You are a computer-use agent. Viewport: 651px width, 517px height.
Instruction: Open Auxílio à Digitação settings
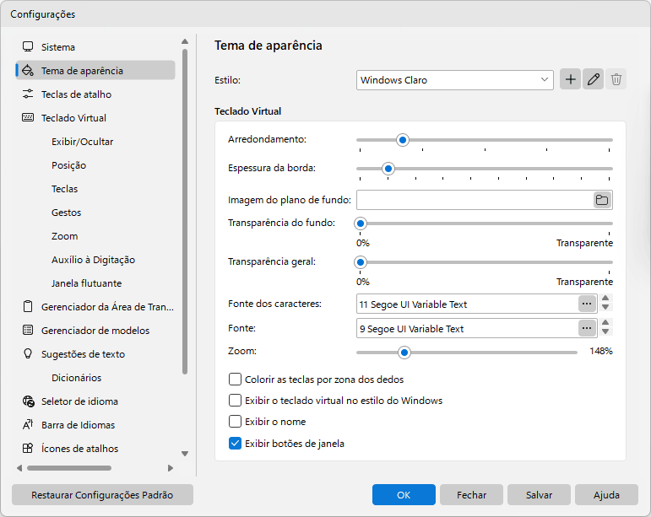(95, 260)
